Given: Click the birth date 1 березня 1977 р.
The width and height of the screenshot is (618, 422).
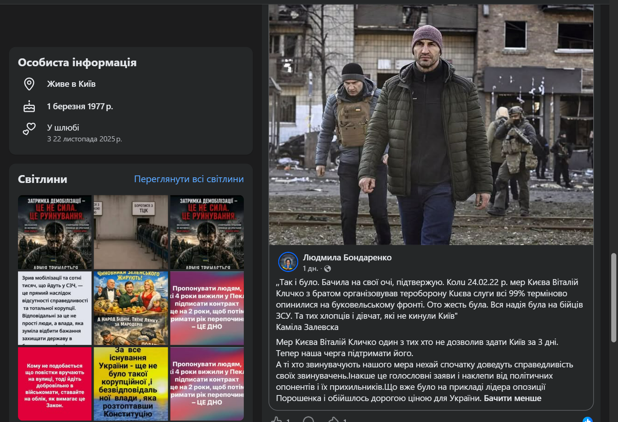Looking at the screenshot, I should 80,107.
